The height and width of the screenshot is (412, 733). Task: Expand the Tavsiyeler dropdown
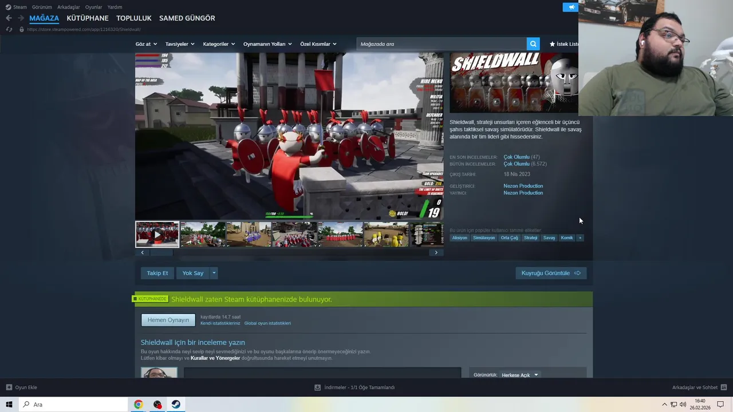pyautogui.click(x=180, y=44)
